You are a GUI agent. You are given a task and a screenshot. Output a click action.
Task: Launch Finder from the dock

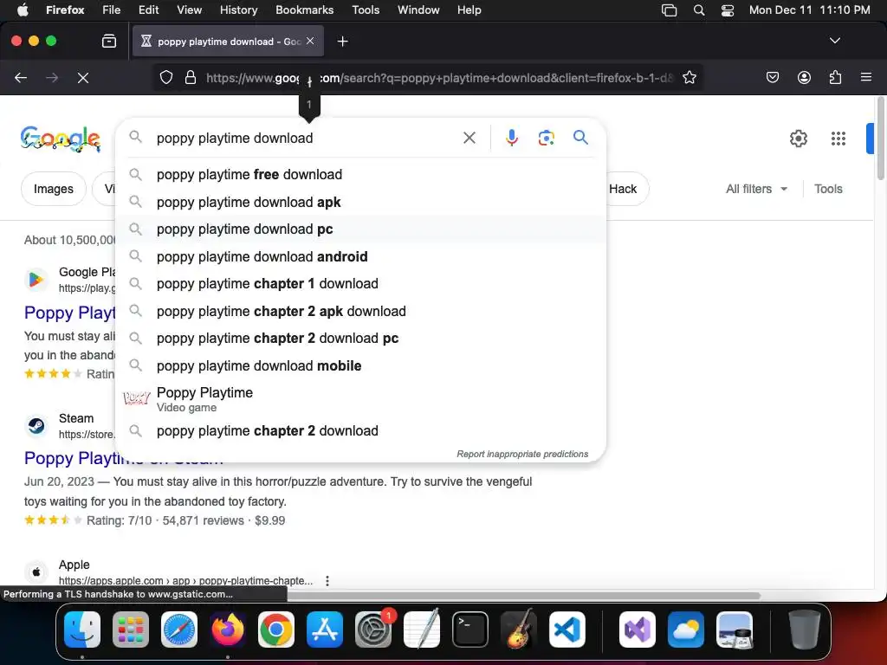coord(82,629)
